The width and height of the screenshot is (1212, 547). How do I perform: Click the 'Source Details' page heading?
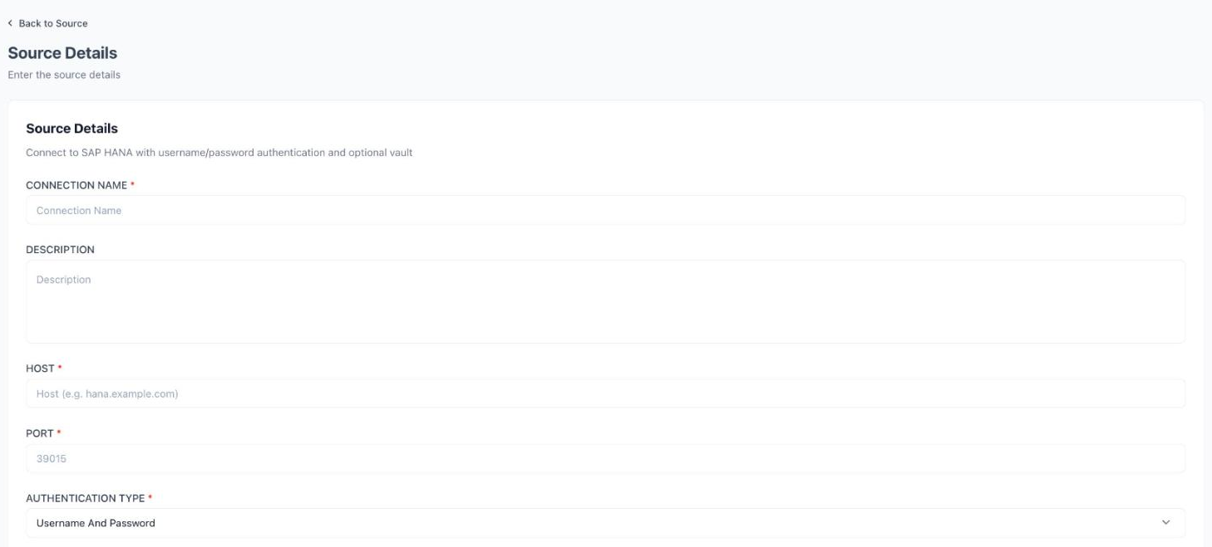[62, 53]
